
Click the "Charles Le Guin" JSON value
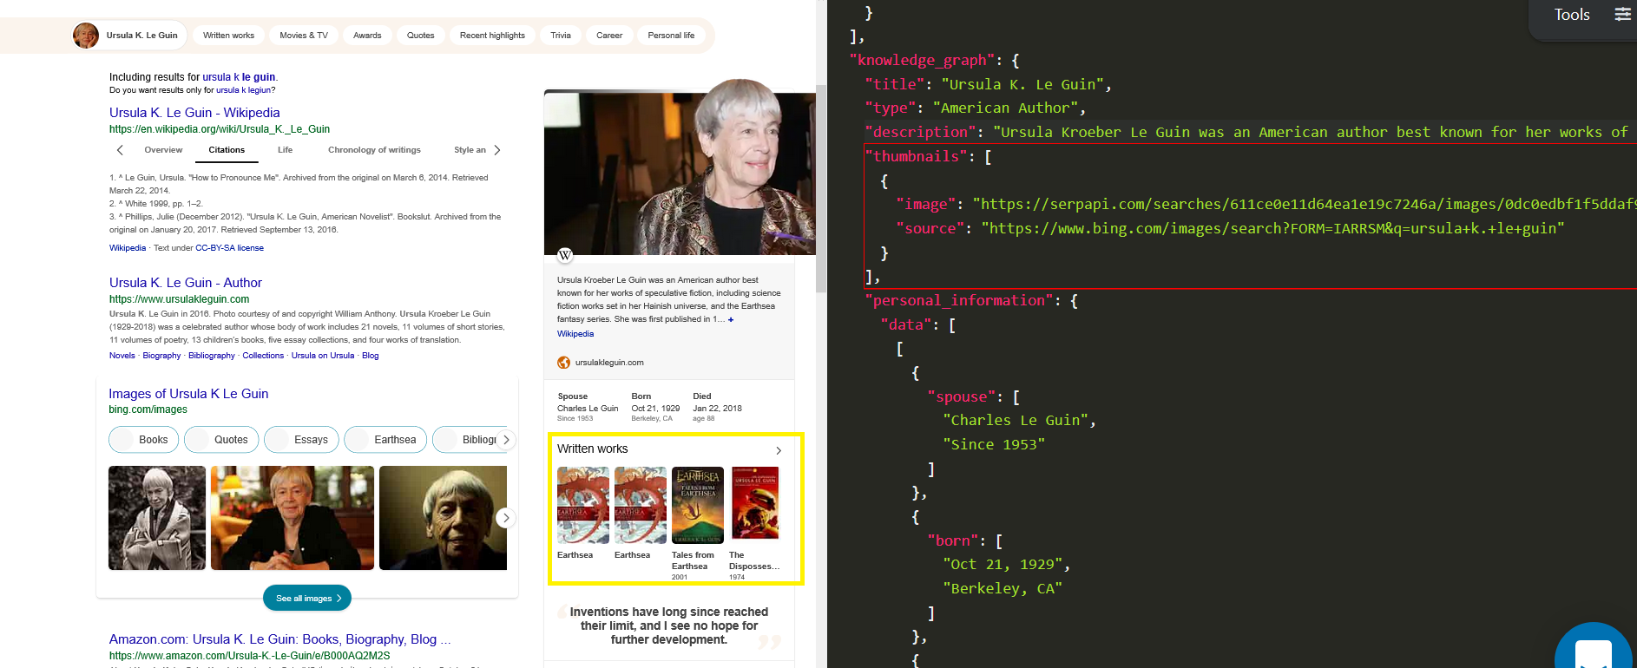click(x=1016, y=420)
